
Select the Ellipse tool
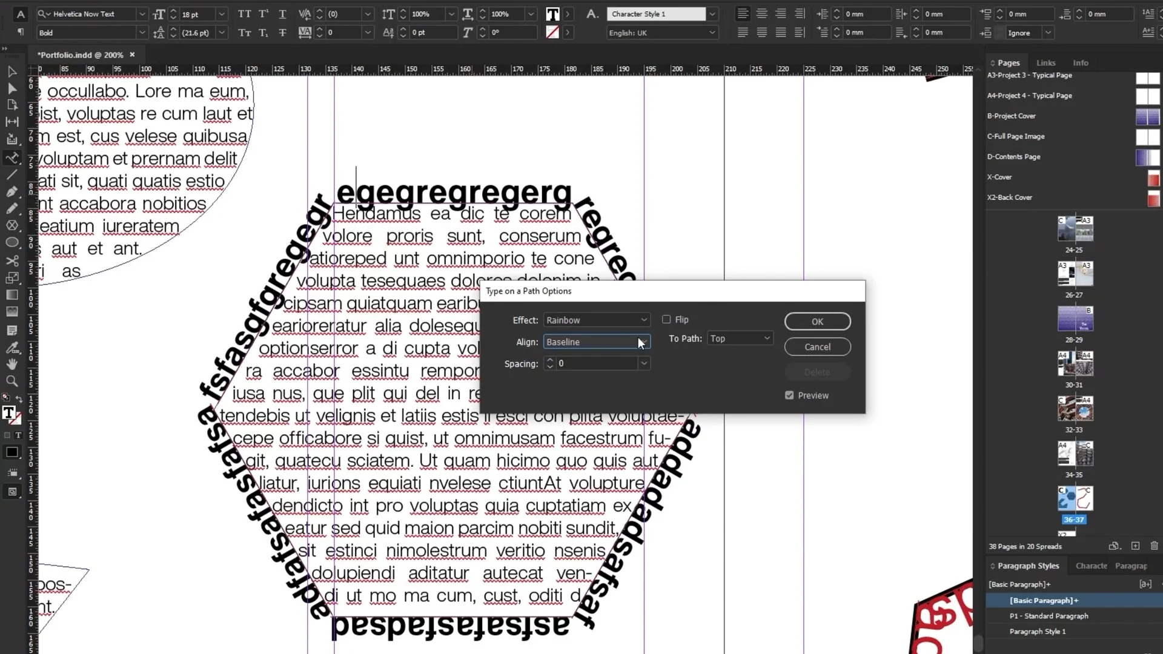[12, 242]
